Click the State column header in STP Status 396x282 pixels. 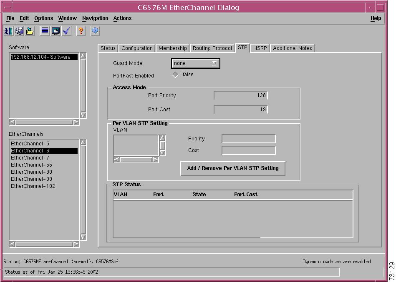(x=199, y=195)
